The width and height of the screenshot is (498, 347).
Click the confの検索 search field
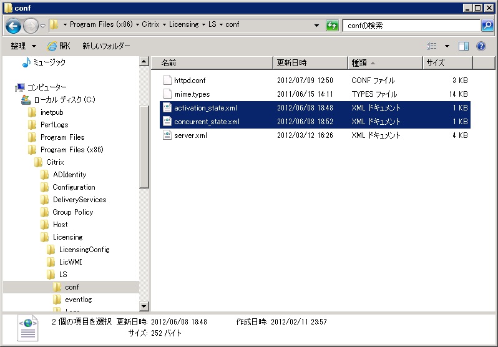(411, 26)
